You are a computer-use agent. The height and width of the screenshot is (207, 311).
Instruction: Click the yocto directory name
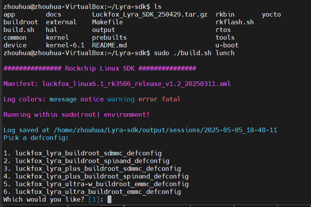[271, 15]
